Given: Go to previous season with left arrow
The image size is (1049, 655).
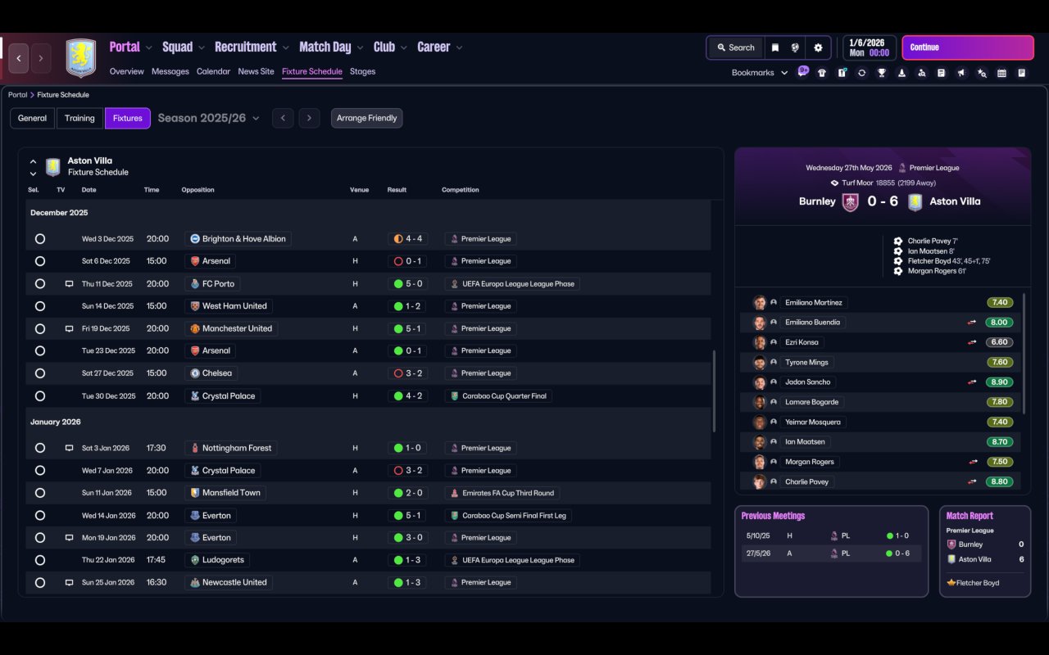Looking at the screenshot, I should [283, 118].
